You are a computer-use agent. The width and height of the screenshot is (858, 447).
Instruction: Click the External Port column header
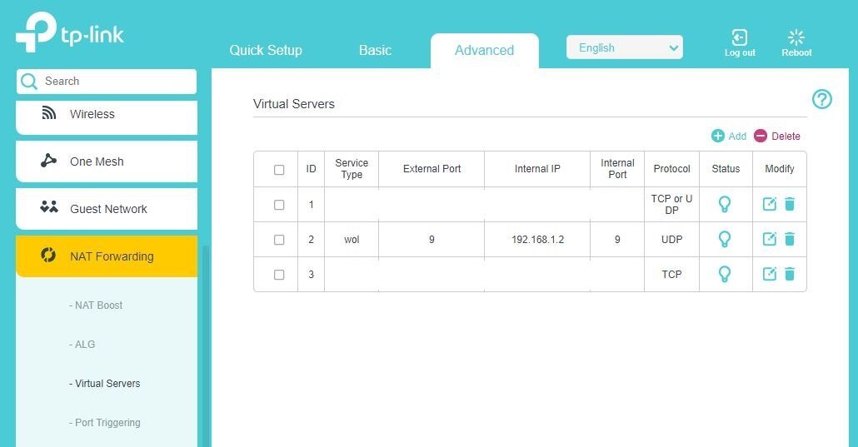[431, 169]
